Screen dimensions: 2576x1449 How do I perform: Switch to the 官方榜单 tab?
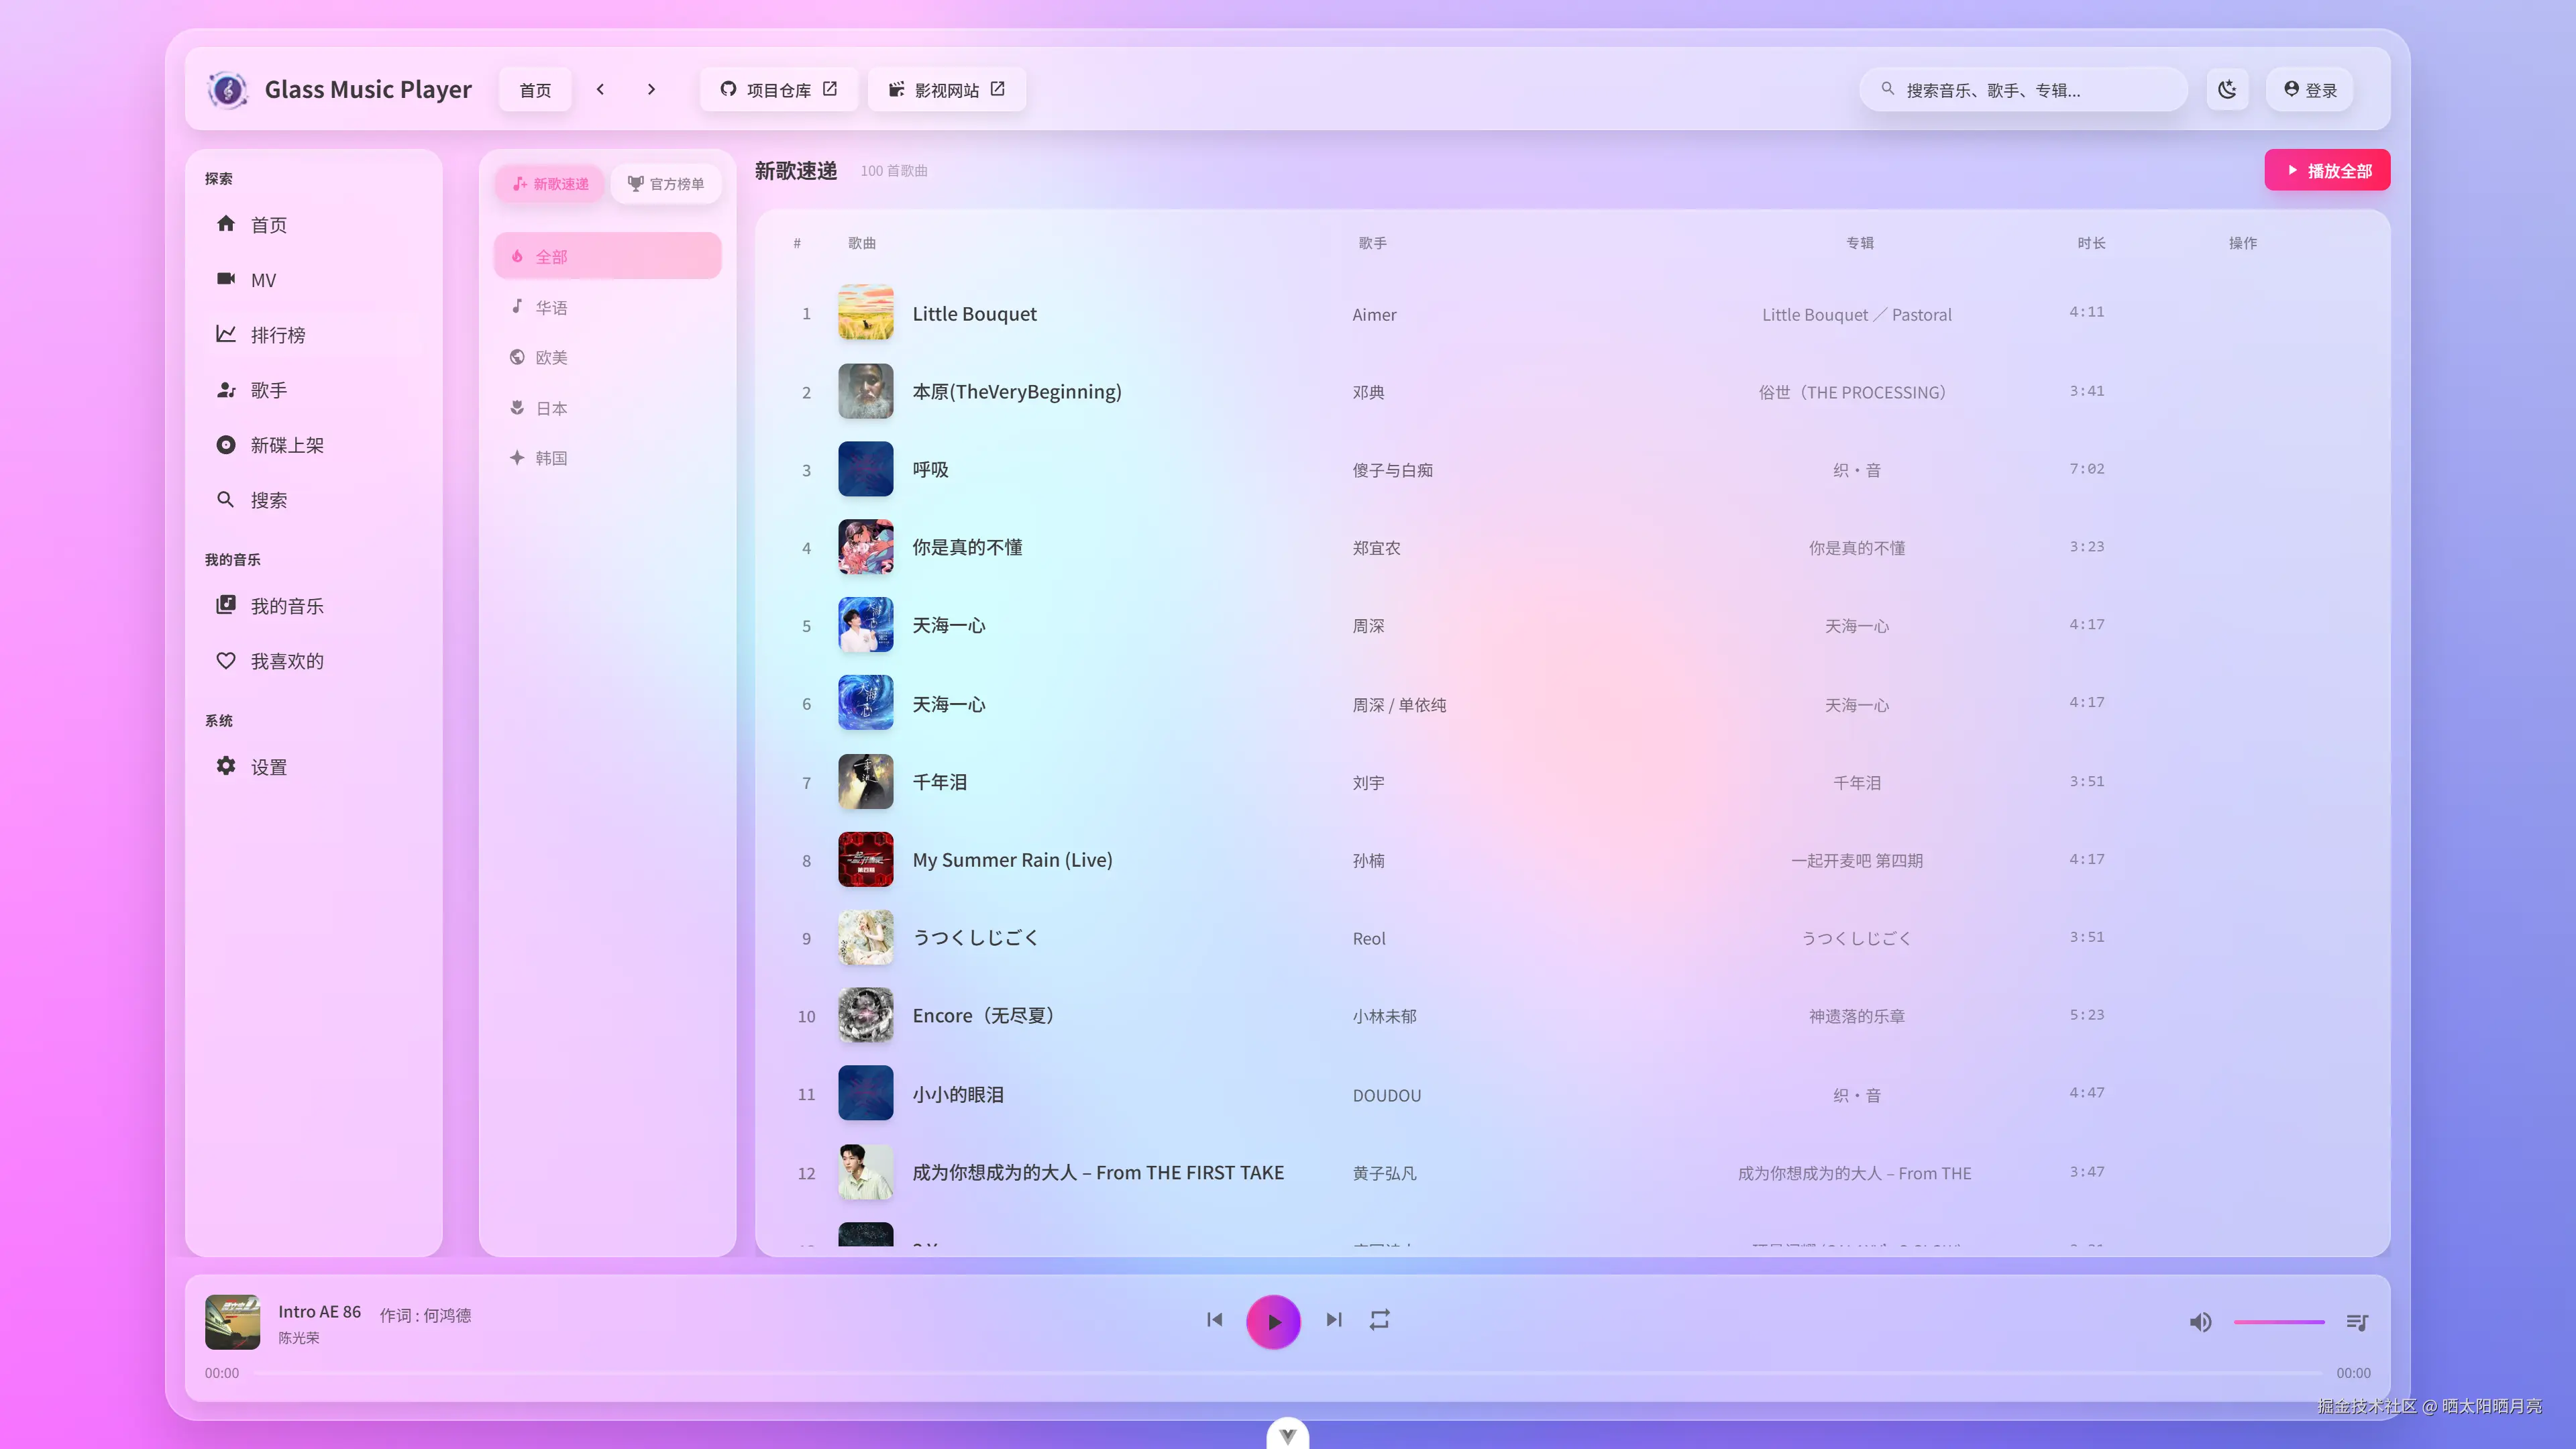coord(666,183)
